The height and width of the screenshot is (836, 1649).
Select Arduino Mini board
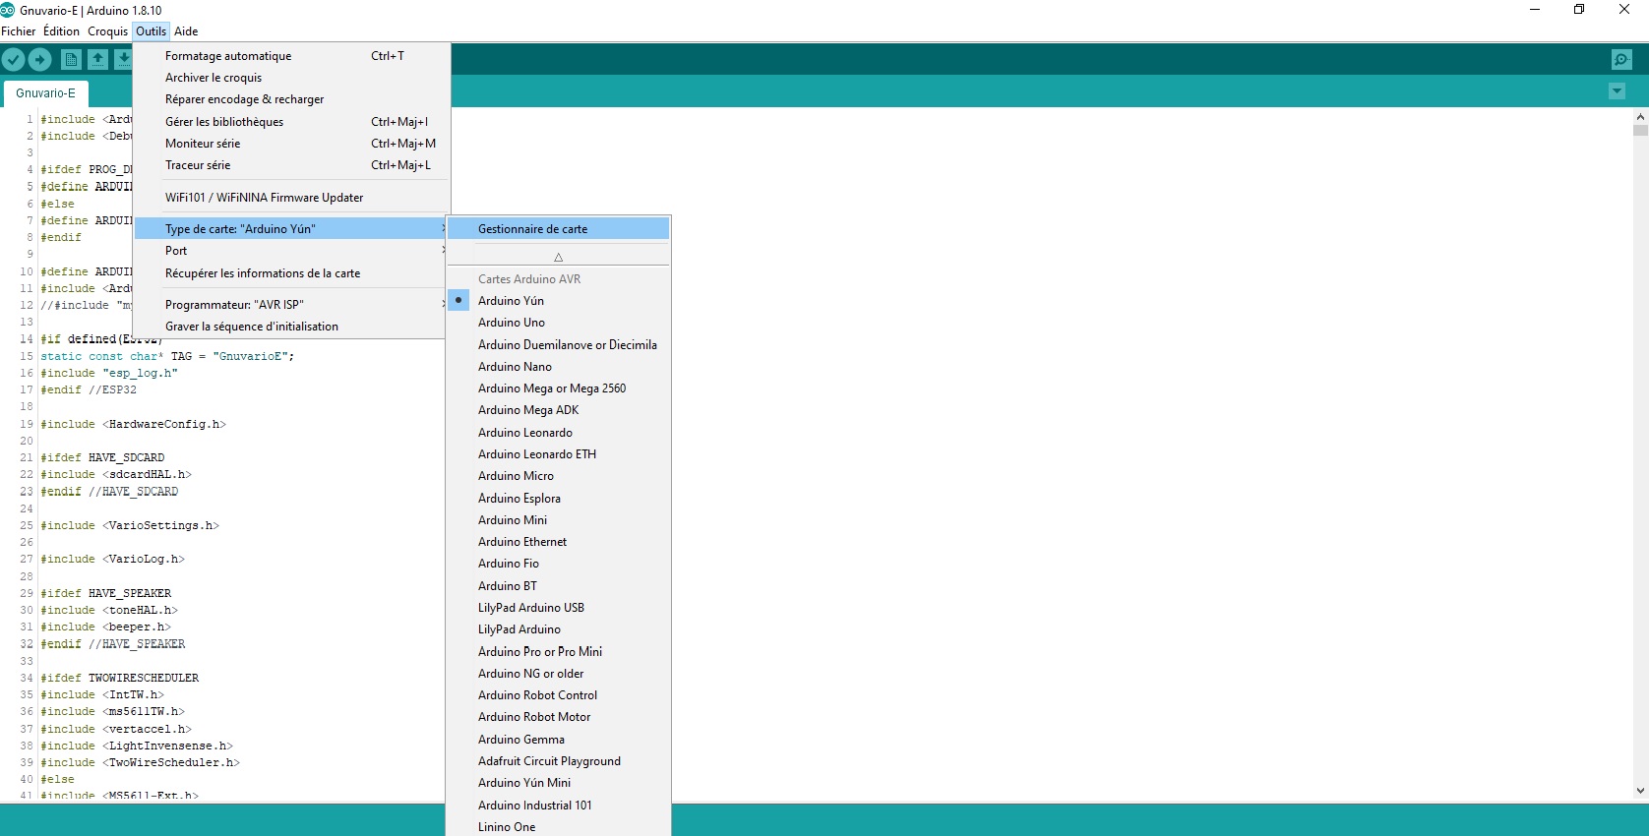[x=558, y=520]
